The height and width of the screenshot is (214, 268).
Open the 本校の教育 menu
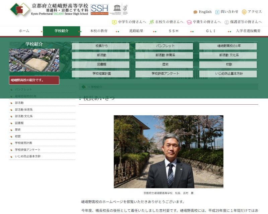(x=99, y=31)
